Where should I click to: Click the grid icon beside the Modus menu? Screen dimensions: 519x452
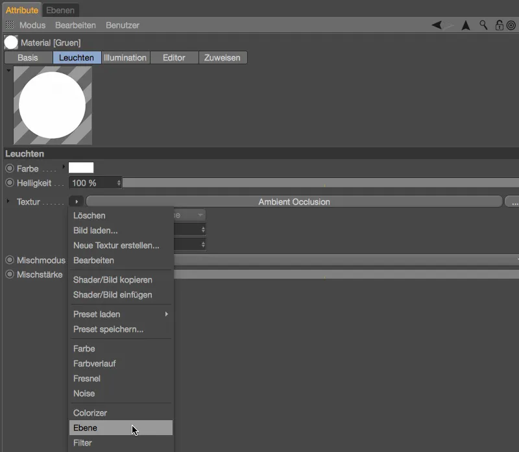point(9,25)
